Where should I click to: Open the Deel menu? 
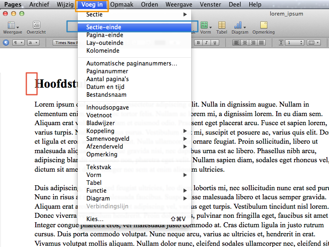[235, 5]
